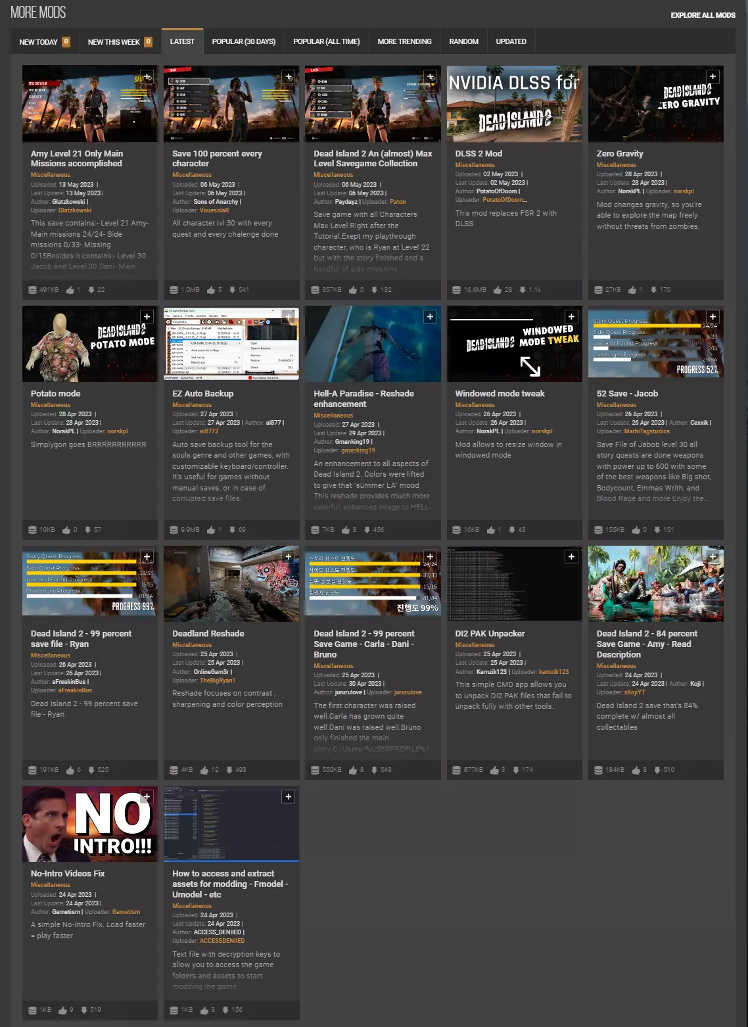Click the plus icon on Amy Level 21 thumbnail

(147, 77)
